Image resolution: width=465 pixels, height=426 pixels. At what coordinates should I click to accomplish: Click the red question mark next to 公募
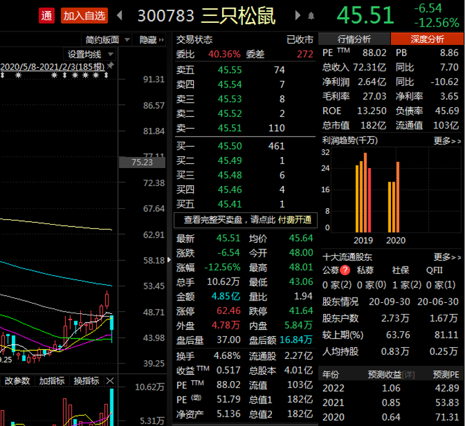tap(345, 270)
